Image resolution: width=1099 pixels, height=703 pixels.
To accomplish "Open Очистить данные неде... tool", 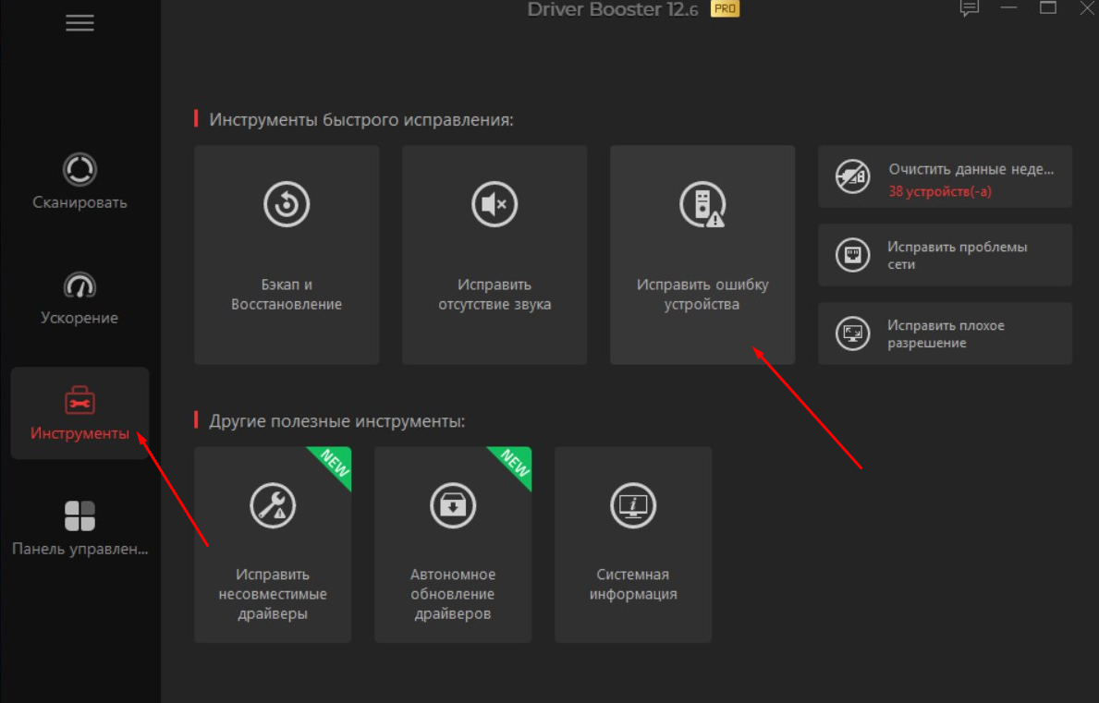I will (945, 176).
